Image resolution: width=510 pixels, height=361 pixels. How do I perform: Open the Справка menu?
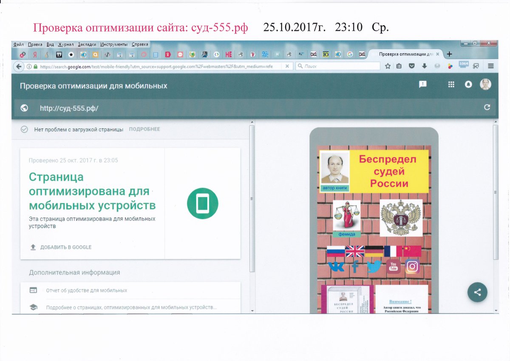[140, 44]
